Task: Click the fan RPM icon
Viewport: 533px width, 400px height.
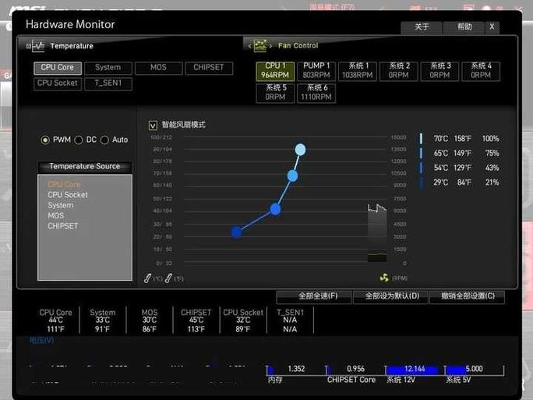Action: (384, 278)
